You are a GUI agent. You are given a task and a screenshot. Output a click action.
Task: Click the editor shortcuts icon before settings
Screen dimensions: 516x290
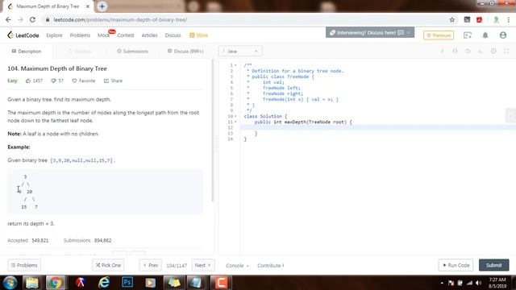(481, 51)
